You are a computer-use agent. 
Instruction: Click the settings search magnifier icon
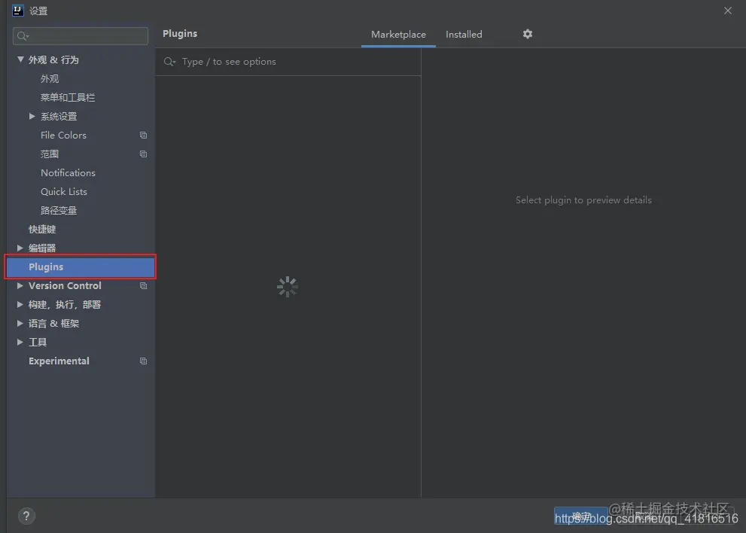(x=23, y=36)
